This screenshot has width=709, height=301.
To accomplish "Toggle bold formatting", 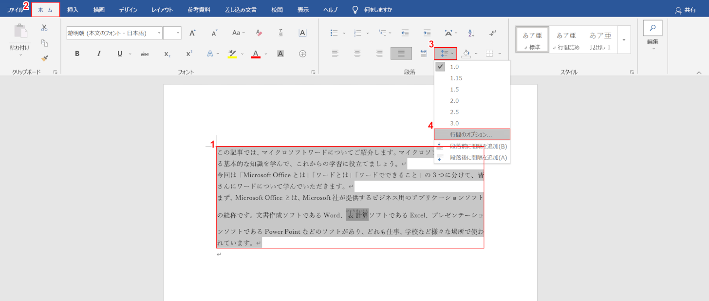I will tap(77, 54).
